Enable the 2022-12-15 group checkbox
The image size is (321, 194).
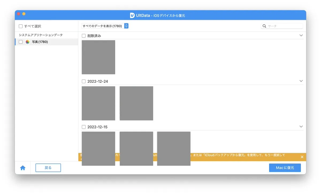point(84,127)
